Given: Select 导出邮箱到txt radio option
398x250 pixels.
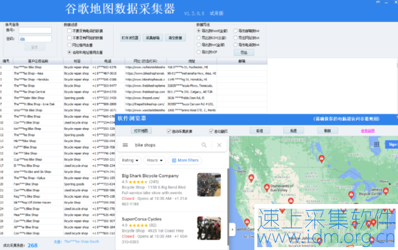Looking at the screenshot, I should tap(235, 30).
